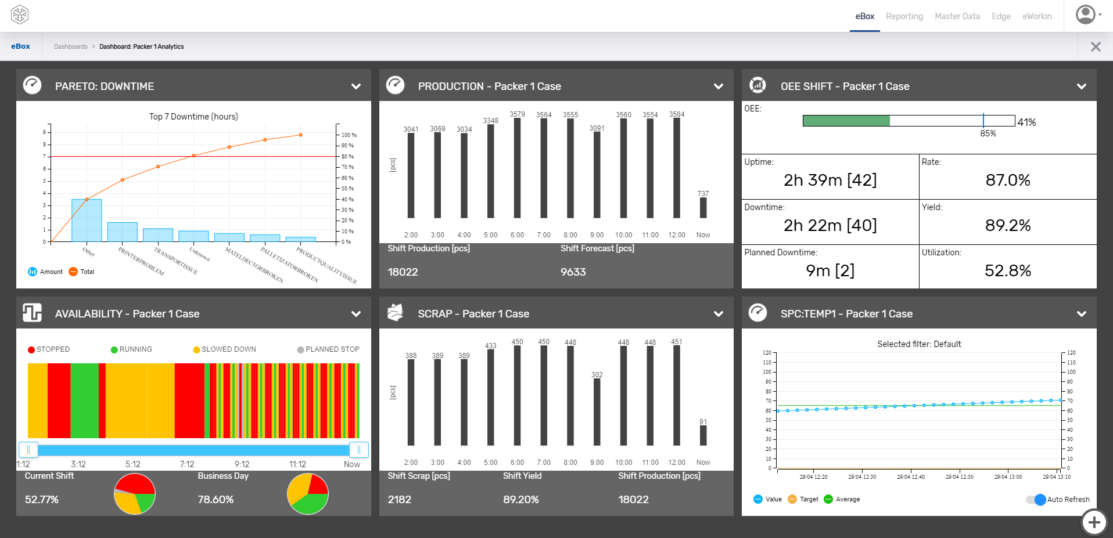Collapse the Scrap panel using its chevron

click(719, 314)
